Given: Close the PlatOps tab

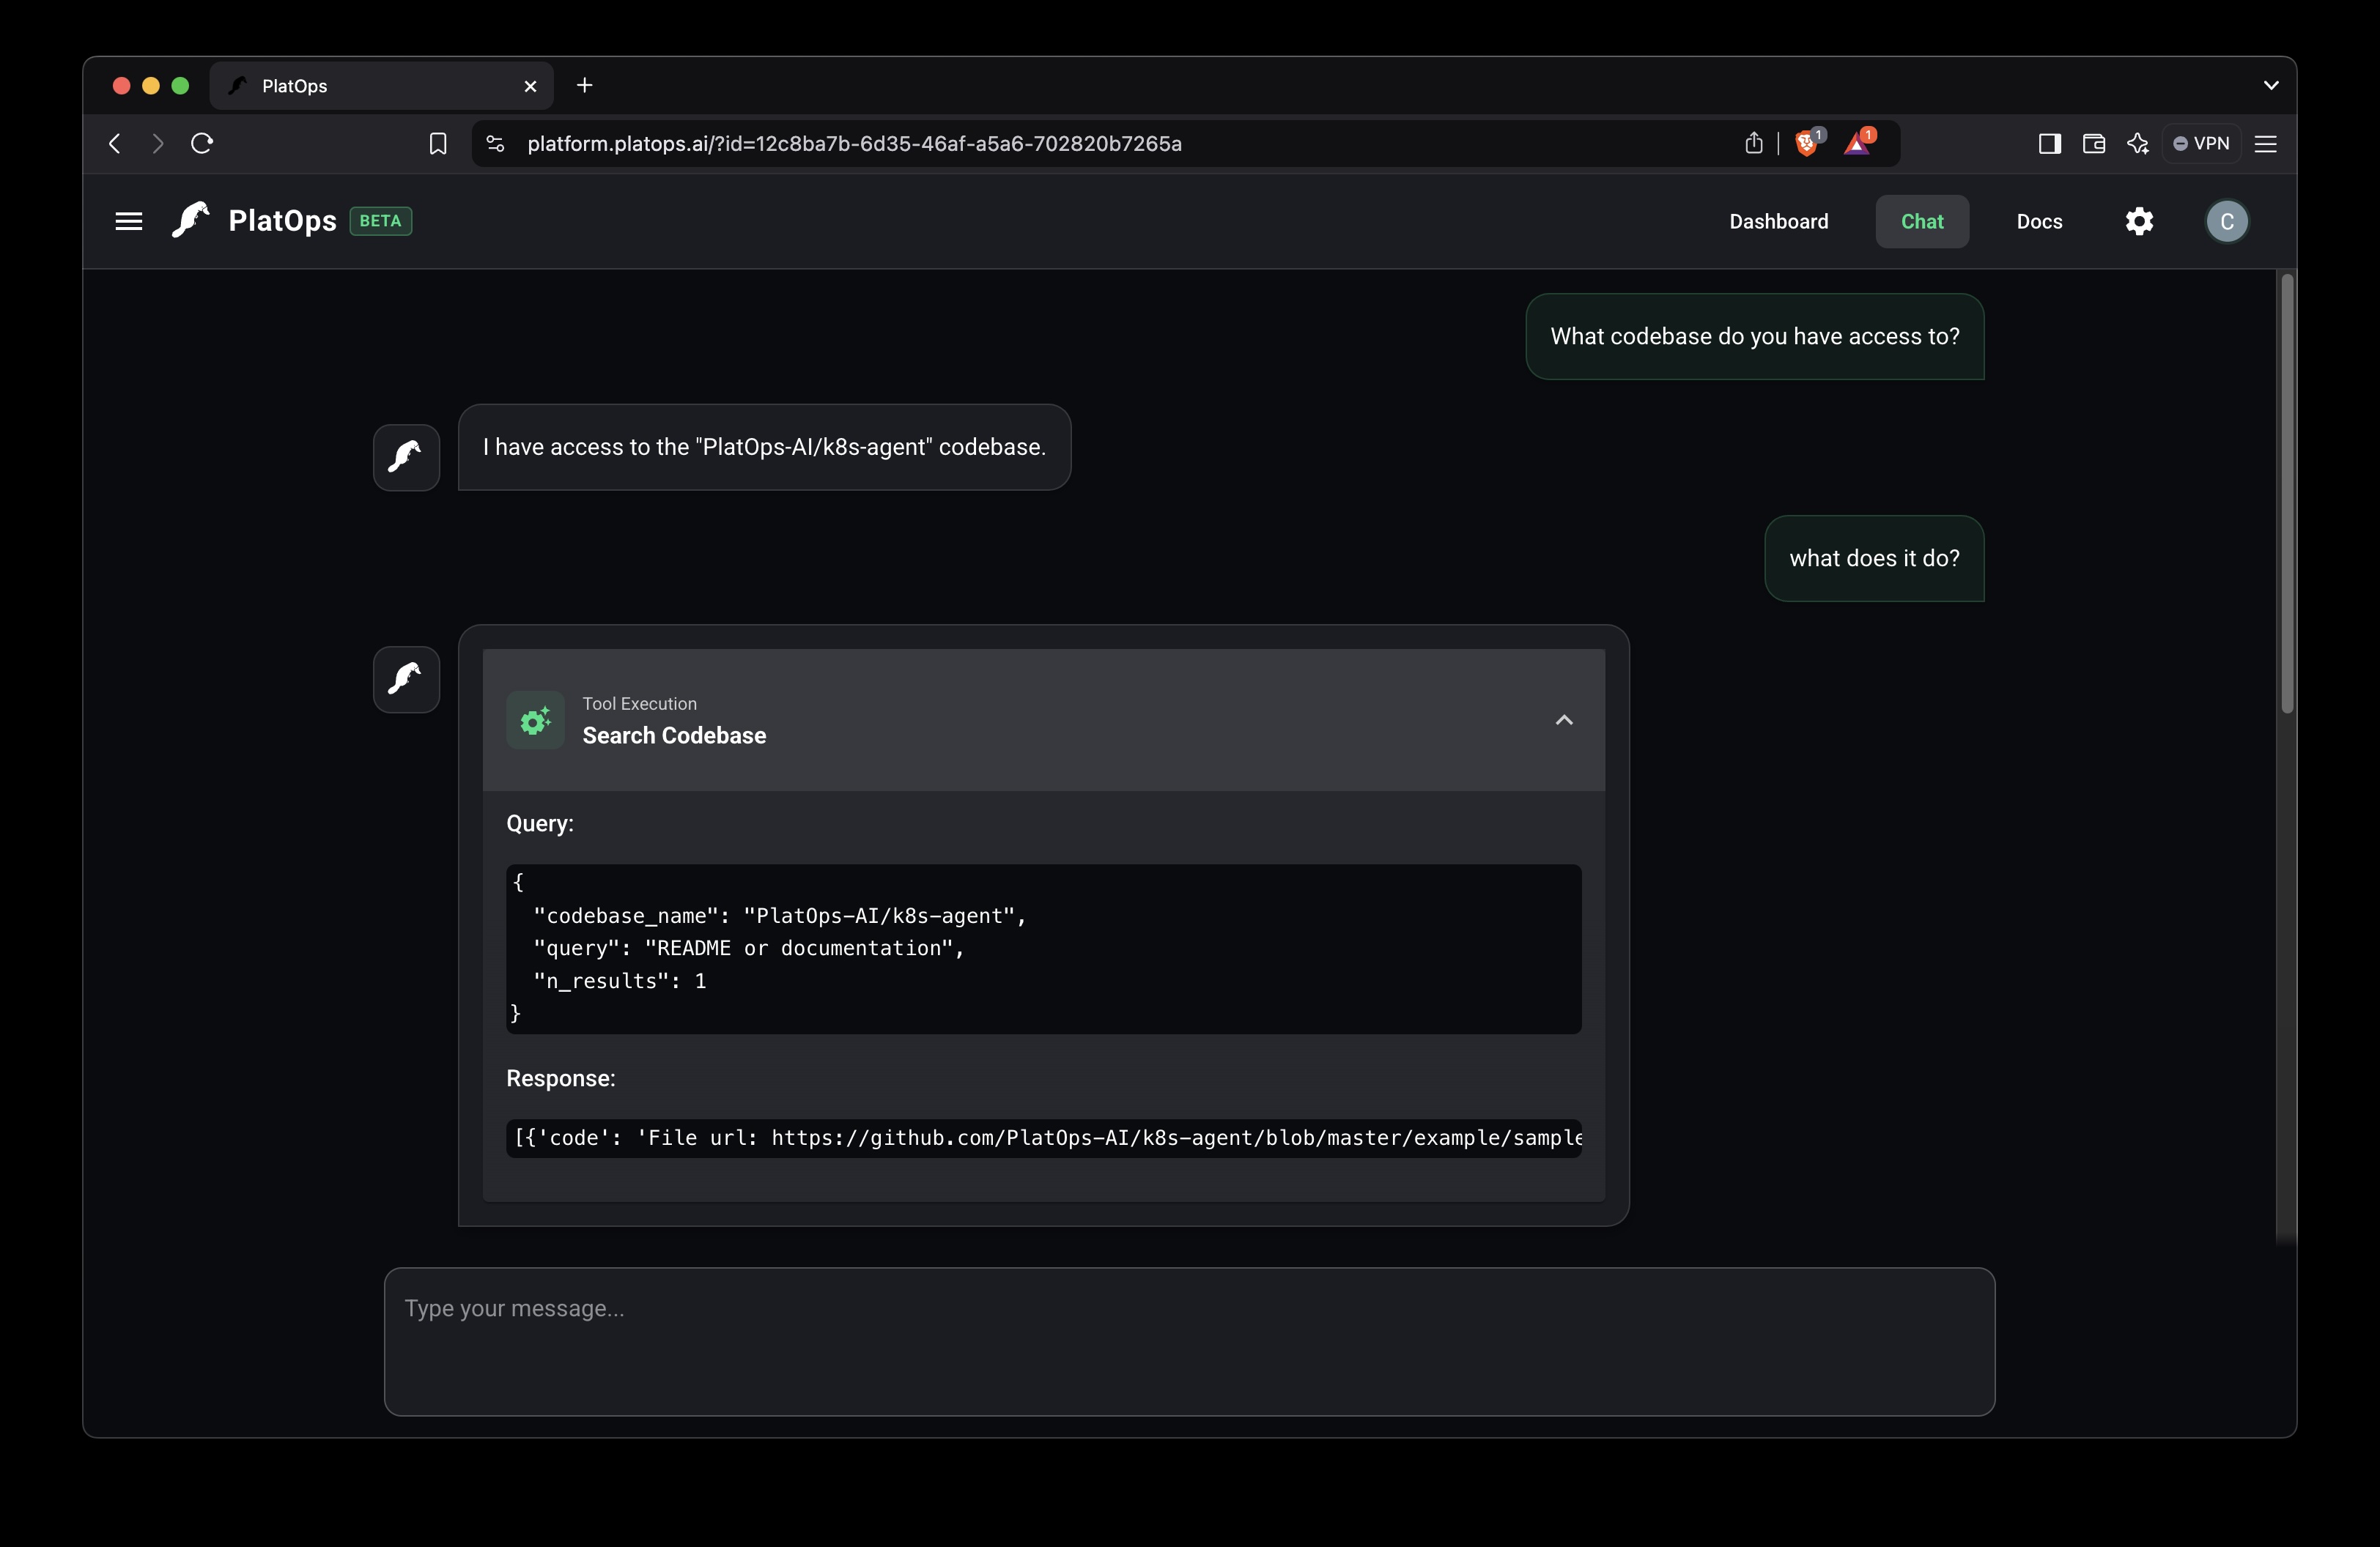Looking at the screenshot, I should tap(531, 87).
